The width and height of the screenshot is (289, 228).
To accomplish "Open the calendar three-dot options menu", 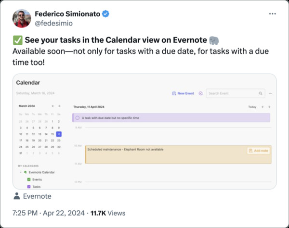I will tap(271, 93).
